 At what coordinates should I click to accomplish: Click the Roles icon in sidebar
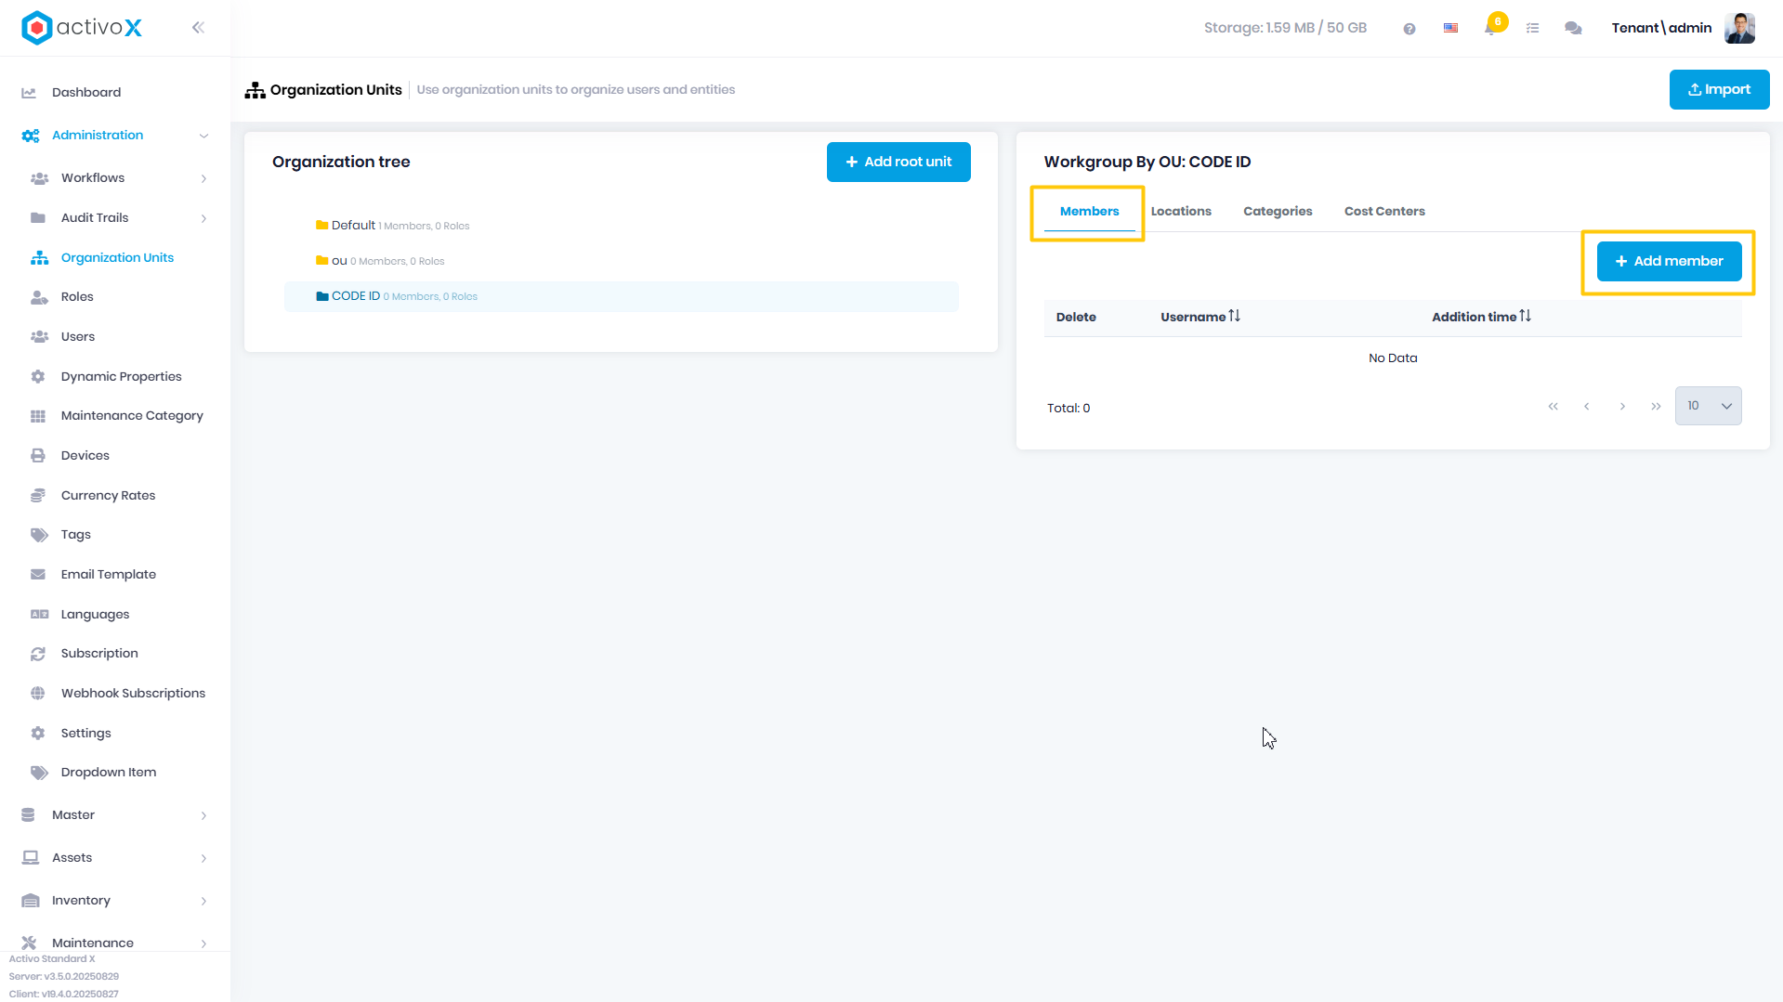click(39, 297)
